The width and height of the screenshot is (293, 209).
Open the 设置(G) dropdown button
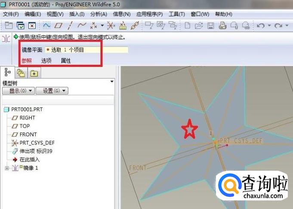[x=52, y=91]
